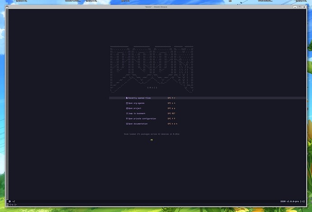The height and width of the screenshot is (212, 312).
Task: Close the Doom Emacs window
Action: pos(304,7)
